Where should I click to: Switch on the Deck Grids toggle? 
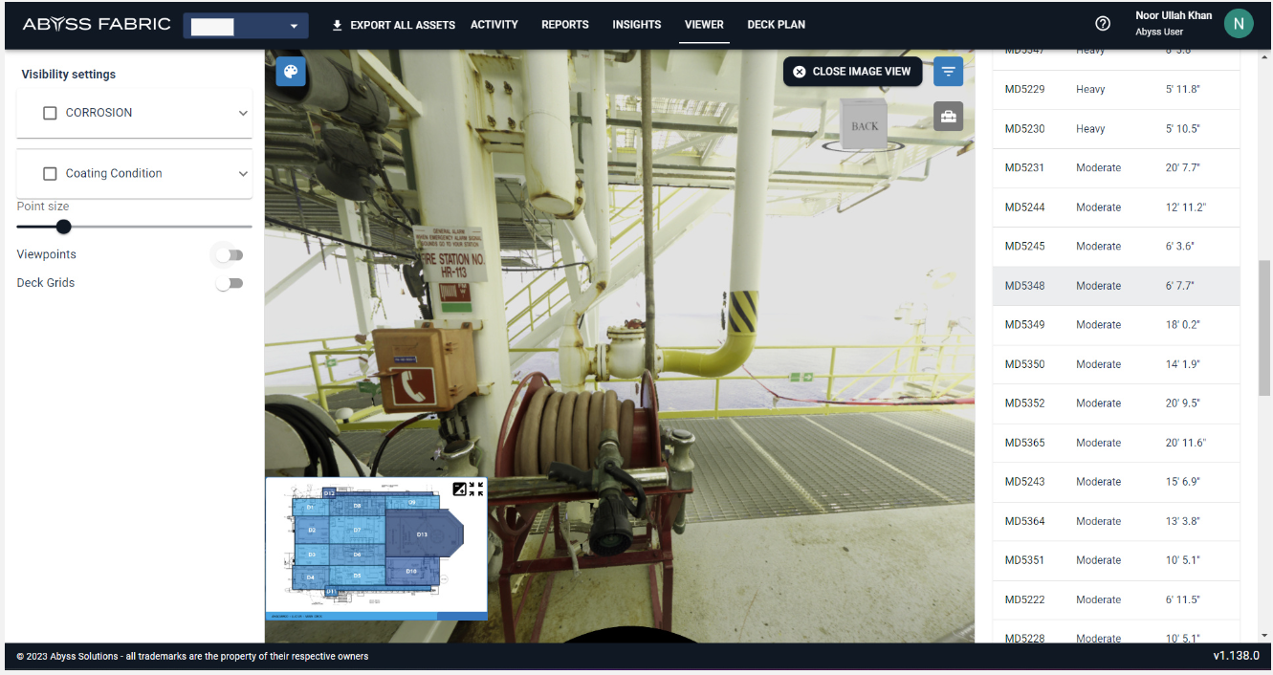[x=229, y=283]
